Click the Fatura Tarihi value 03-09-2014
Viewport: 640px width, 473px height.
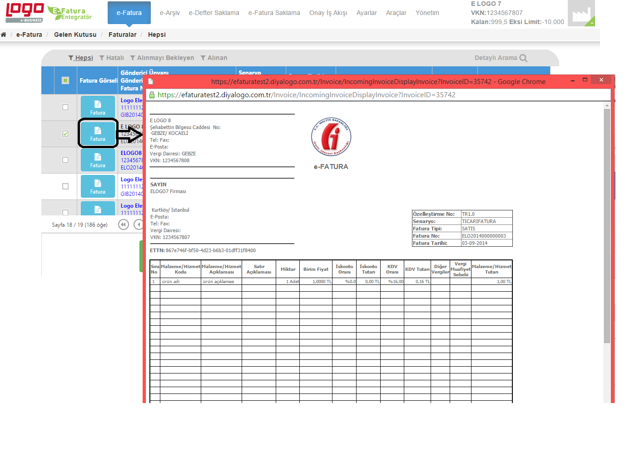pyautogui.click(x=475, y=243)
